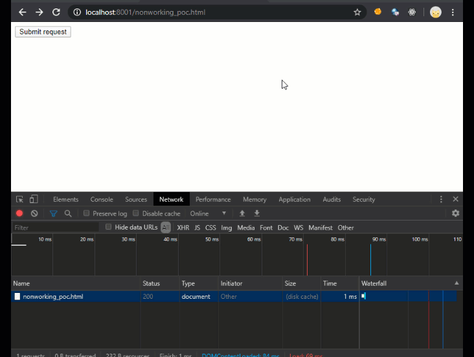
Task: Switch to the Elements tab
Action: [65, 199]
